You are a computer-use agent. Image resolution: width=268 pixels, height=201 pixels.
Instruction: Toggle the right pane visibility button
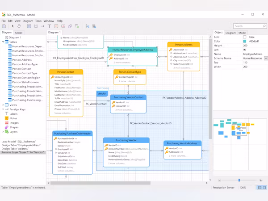(x=264, y=188)
